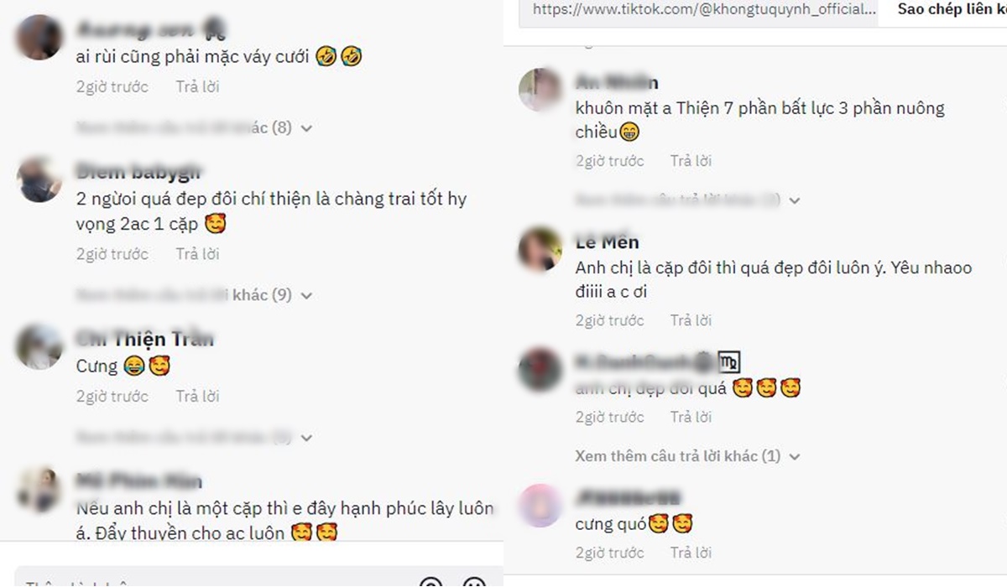This screenshot has height=587, width=1007.
Task: Open the emoji picker in the comment box
Action: tap(474, 583)
